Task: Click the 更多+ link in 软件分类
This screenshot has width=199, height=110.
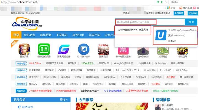Action: coord(64,100)
